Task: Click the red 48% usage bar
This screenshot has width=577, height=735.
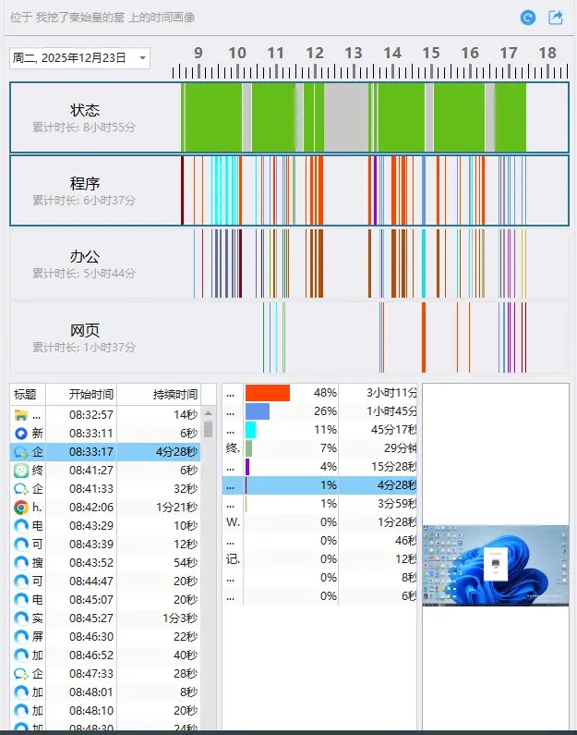Action: click(268, 393)
